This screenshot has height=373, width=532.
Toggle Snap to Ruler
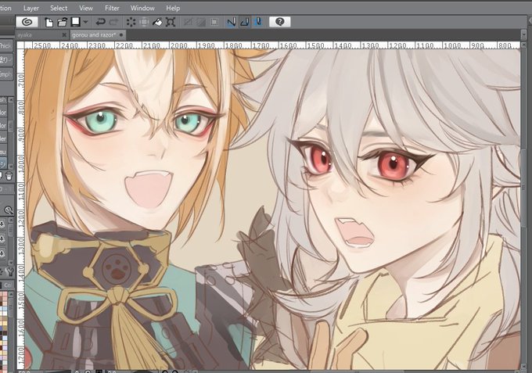click(x=232, y=23)
